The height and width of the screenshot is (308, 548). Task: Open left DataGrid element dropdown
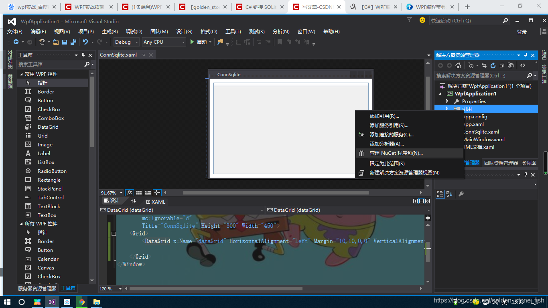[181, 210]
